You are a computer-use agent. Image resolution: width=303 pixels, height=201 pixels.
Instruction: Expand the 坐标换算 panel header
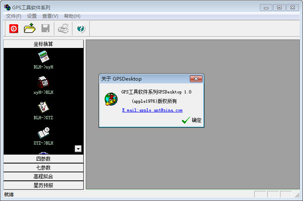pyautogui.click(x=43, y=44)
